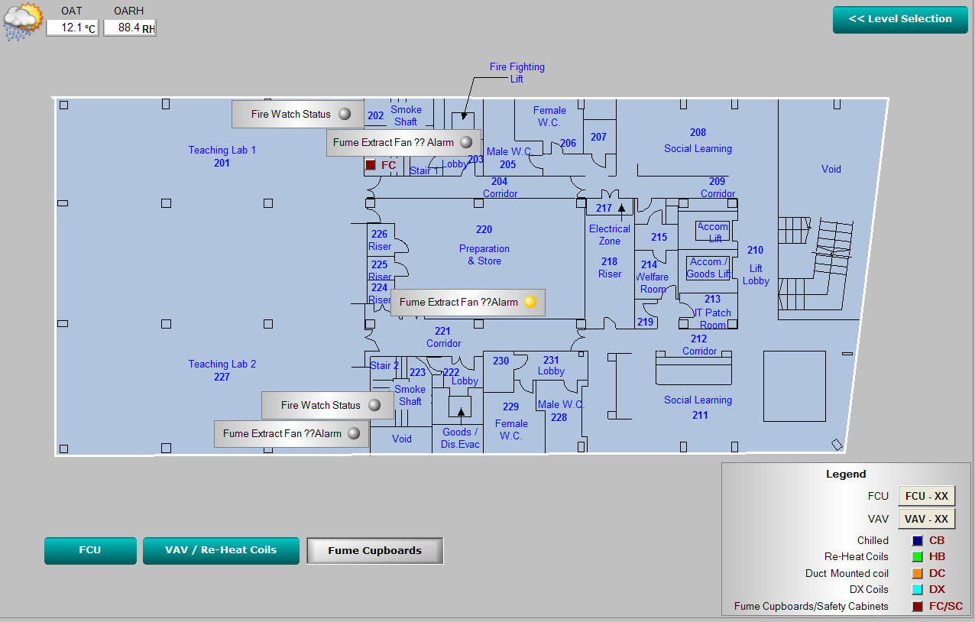Click the Goods / Dis.Evac lift arrow symbol
The height and width of the screenshot is (622, 975).
point(460,411)
